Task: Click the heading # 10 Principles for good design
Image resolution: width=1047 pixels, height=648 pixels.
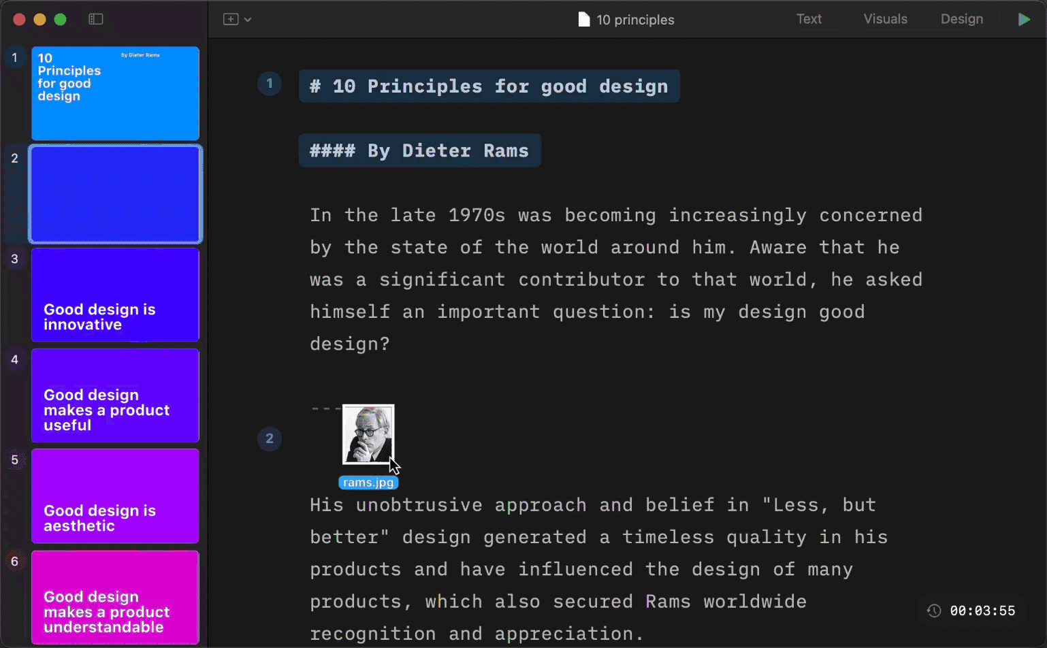Action: click(489, 86)
